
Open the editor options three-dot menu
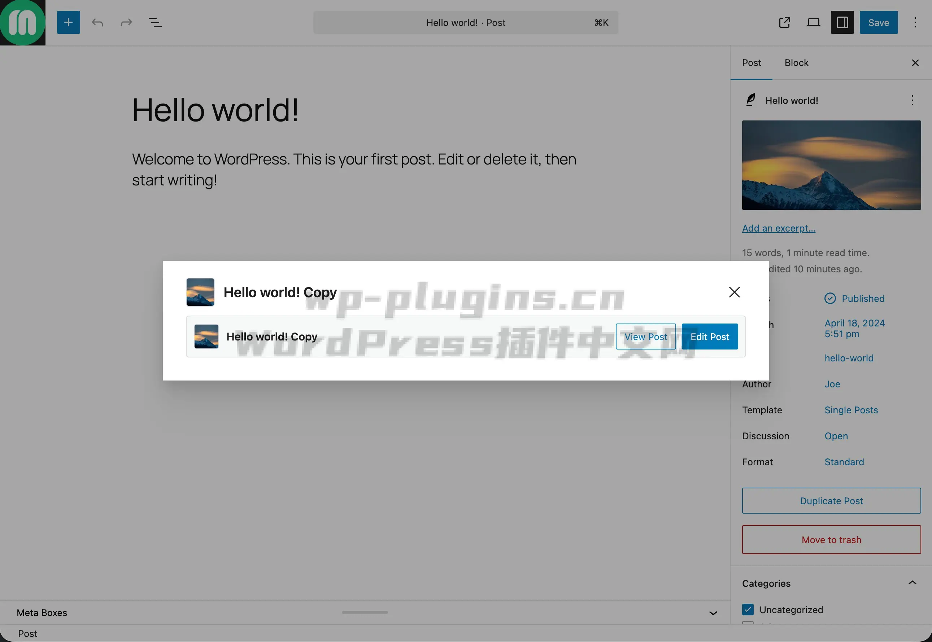[915, 22]
